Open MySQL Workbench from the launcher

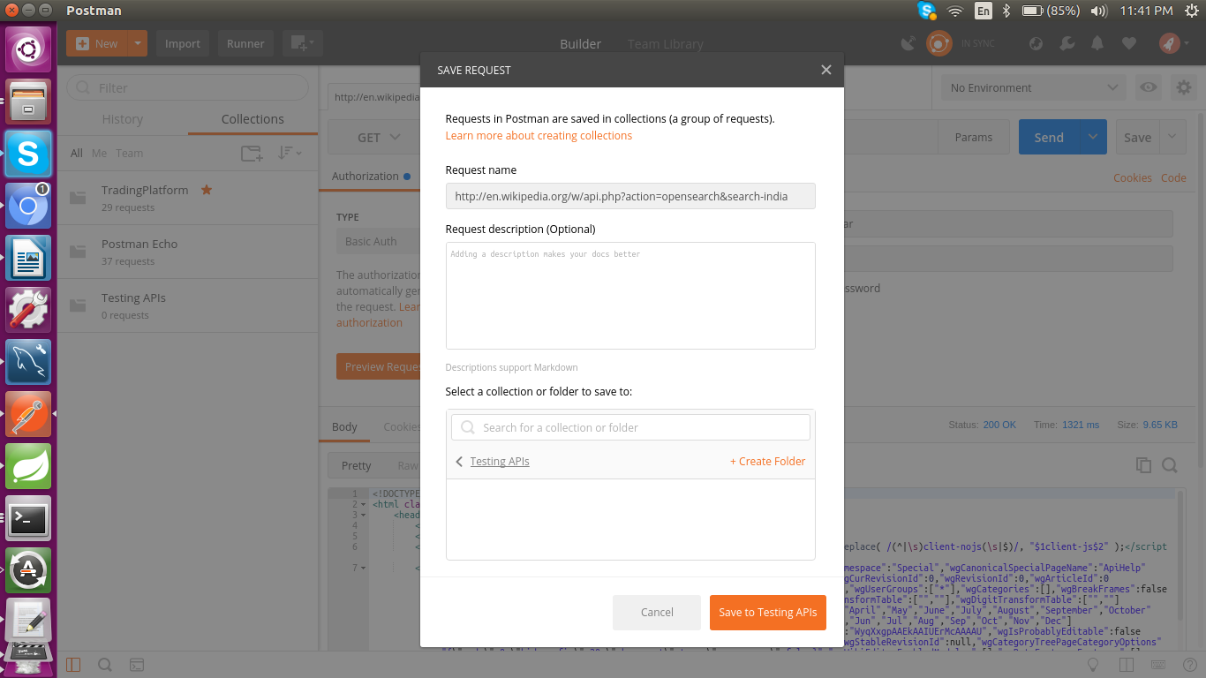coord(28,362)
